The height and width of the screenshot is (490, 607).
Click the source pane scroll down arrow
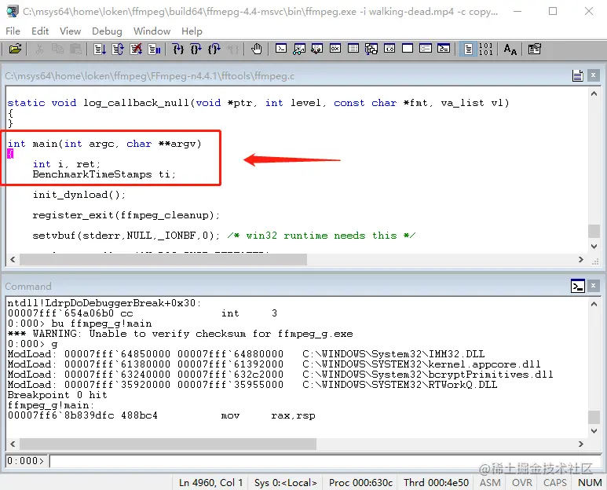tap(594, 246)
